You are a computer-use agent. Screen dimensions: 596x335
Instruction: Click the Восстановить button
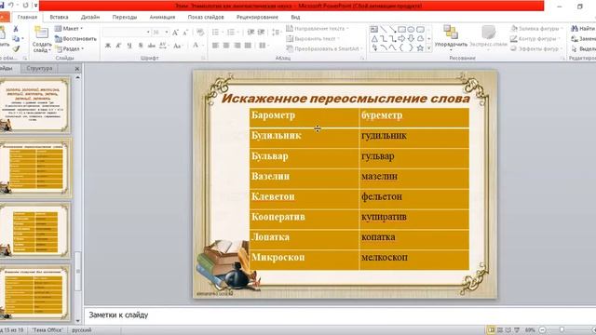click(x=75, y=39)
